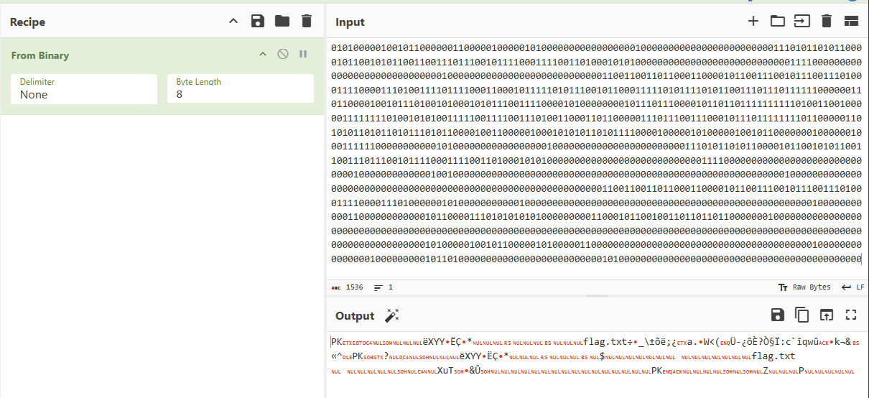869x398 pixels.
Task: Replace input with output
Action: pos(827,315)
